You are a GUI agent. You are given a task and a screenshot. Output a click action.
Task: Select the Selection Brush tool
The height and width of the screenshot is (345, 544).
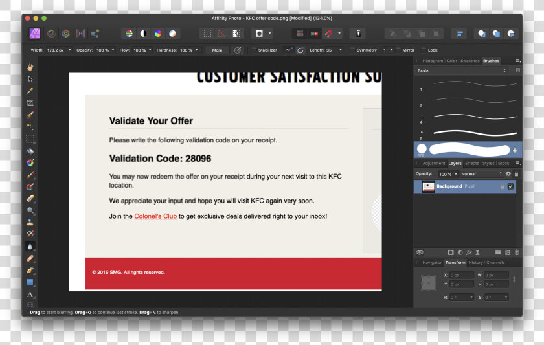click(30, 115)
